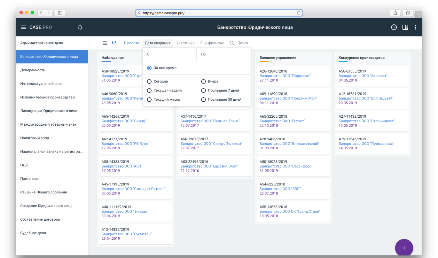
Task: Open the "Участники" filter dropdown
Action: 185,43
